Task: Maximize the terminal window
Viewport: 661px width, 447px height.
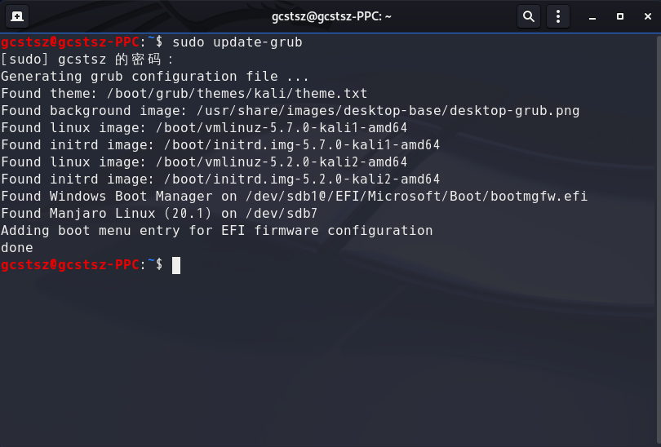Action: point(620,16)
